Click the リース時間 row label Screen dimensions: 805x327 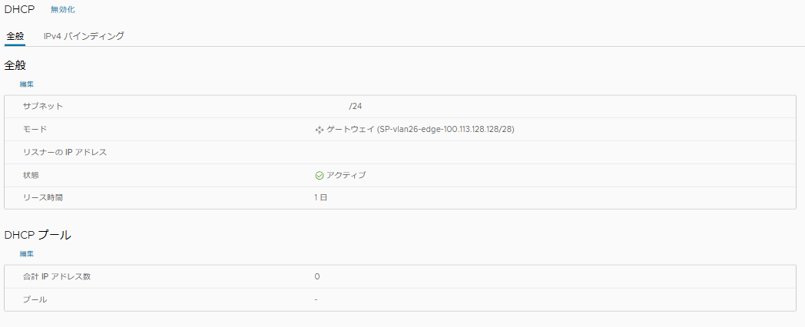coord(43,198)
